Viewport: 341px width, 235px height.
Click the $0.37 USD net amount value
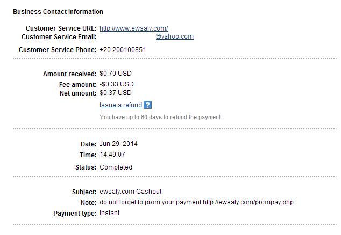(116, 93)
